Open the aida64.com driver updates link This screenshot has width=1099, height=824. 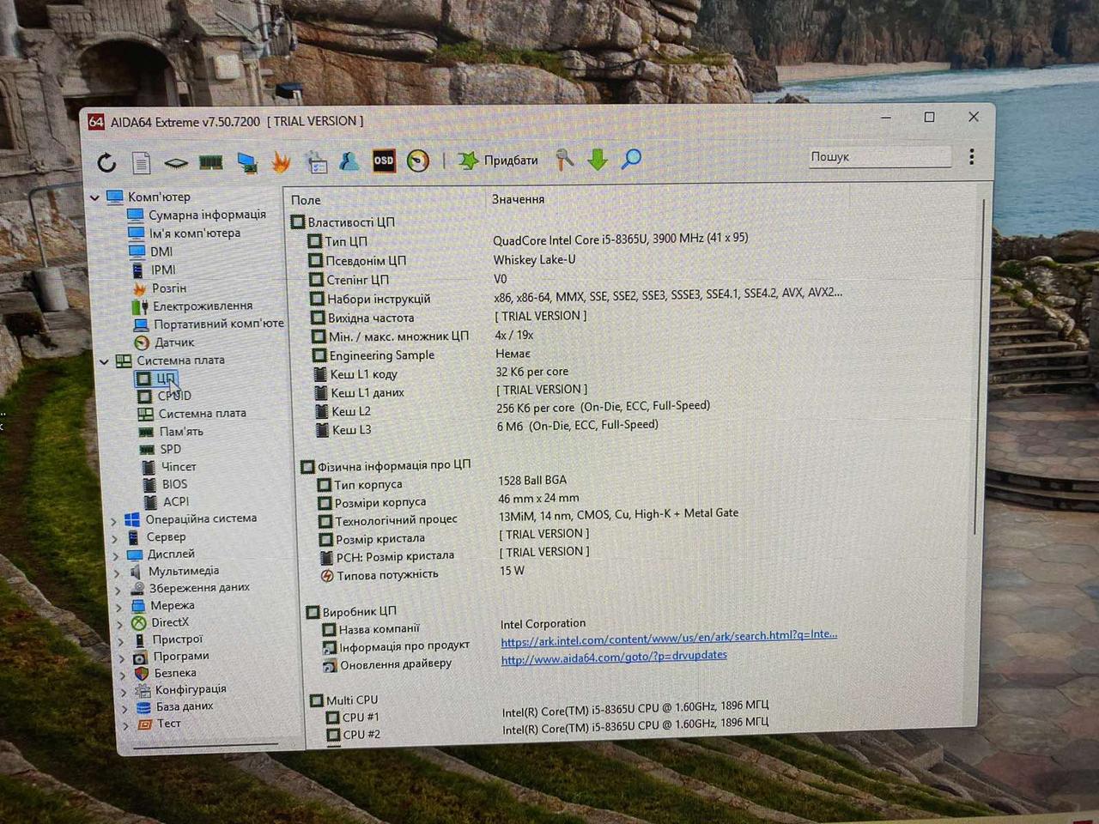[614, 657]
